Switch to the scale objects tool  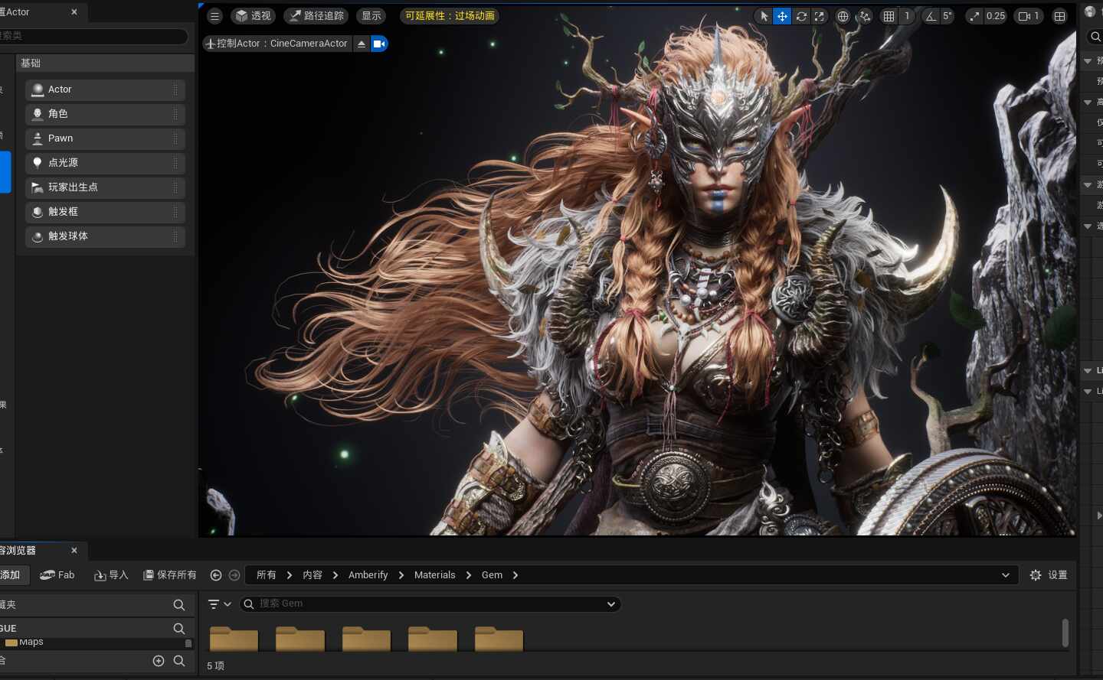[x=820, y=16]
